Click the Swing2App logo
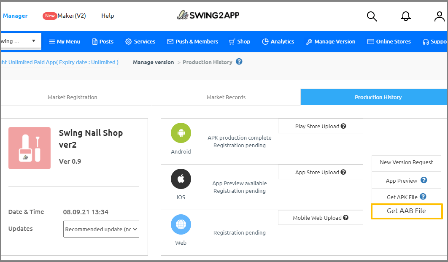Image resolution: width=448 pixels, height=262 pixels. click(x=208, y=16)
